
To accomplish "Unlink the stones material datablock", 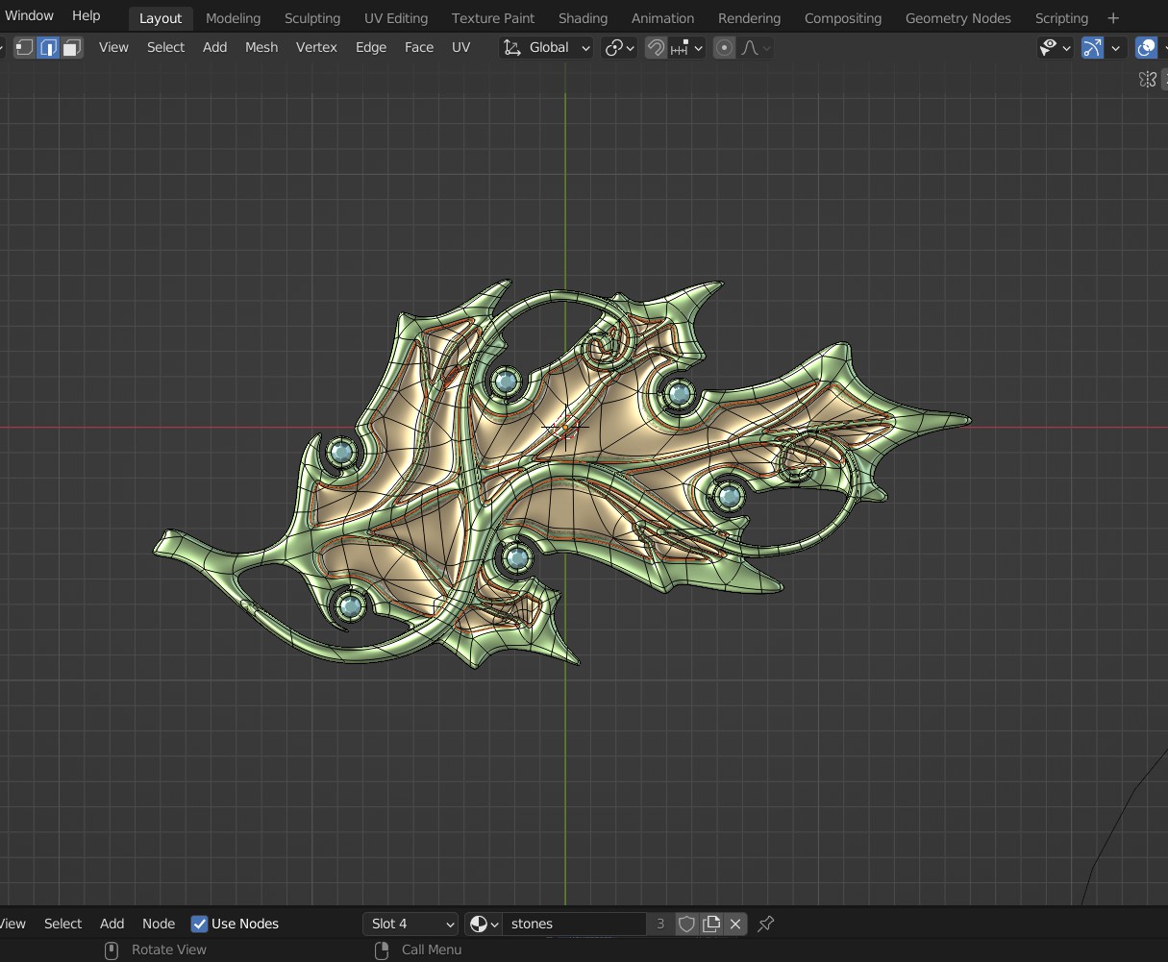I will coord(735,924).
